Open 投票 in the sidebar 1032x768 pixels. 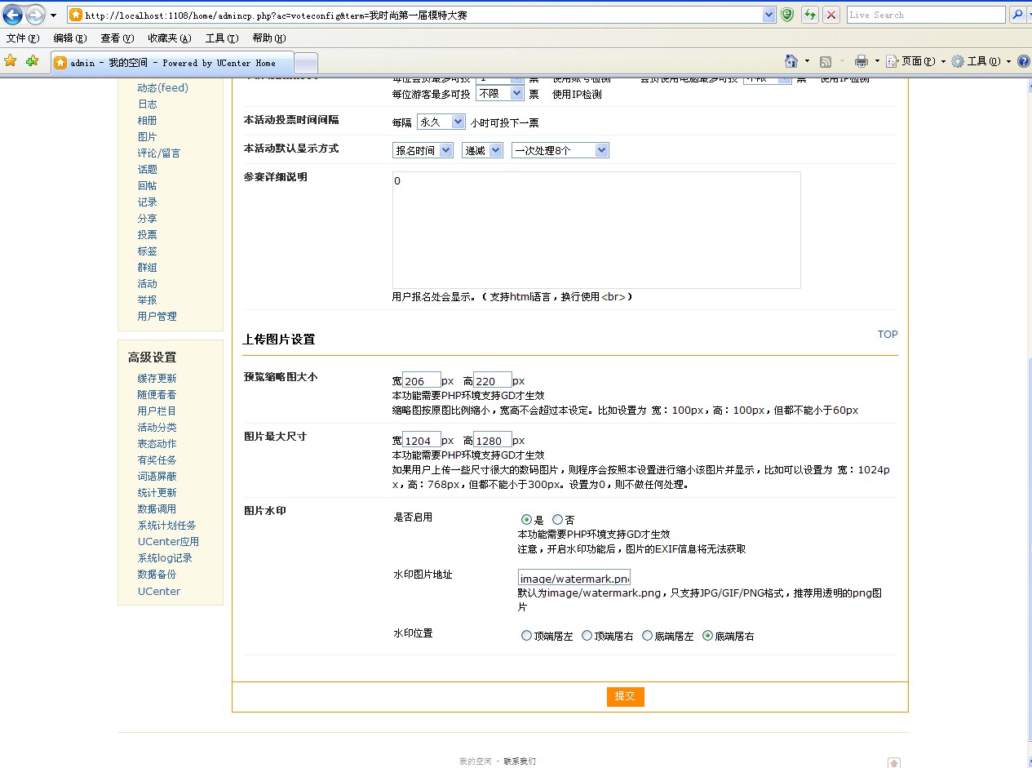(x=147, y=235)
